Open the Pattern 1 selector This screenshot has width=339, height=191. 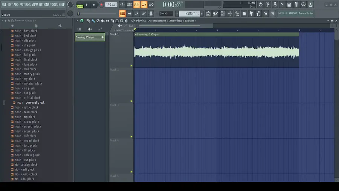pyautogui.click(x=189, y=14)
